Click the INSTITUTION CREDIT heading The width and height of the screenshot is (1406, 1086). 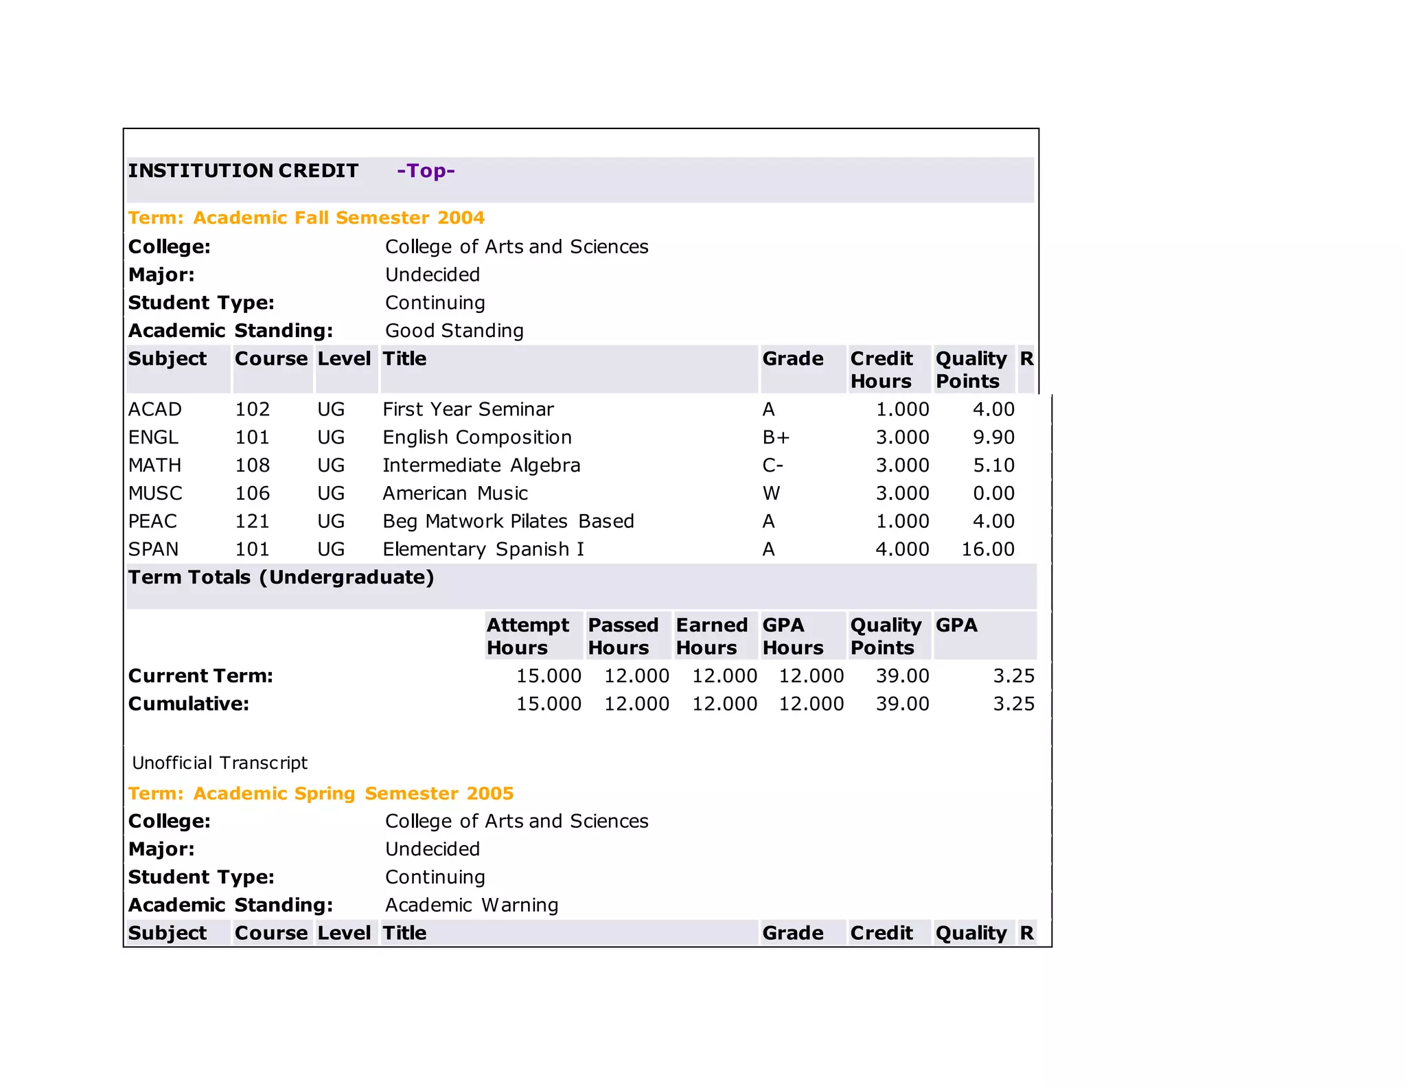243,171
